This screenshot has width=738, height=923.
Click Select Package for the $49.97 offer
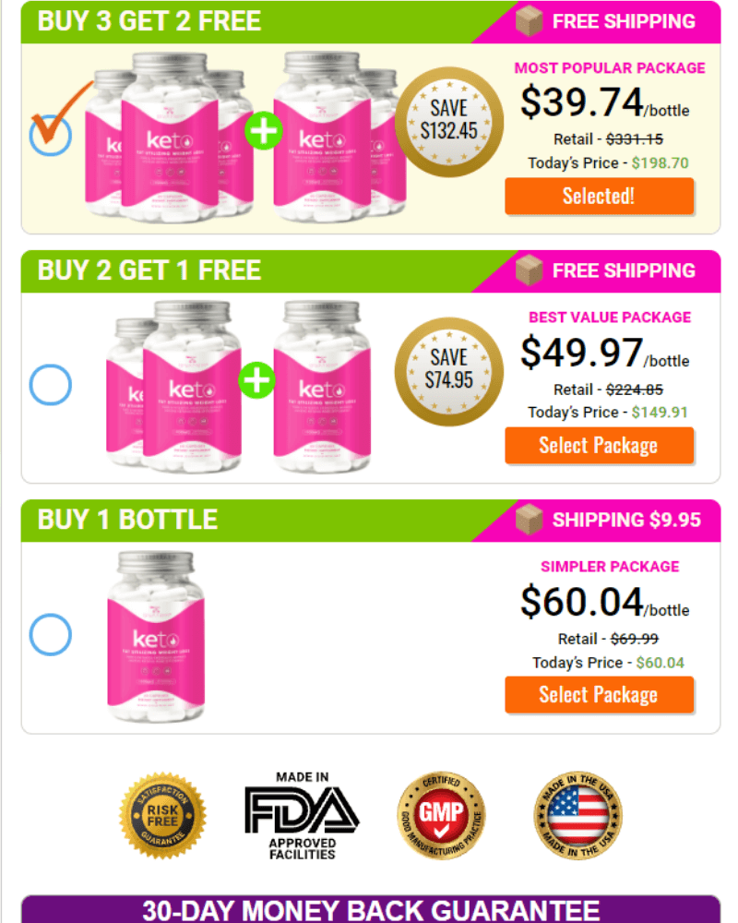point(599,446)
